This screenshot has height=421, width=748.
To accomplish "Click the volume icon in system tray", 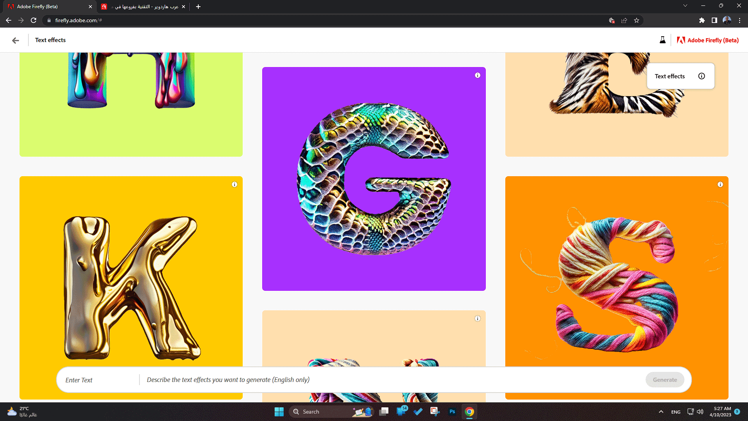I will [x=700, y=412].
